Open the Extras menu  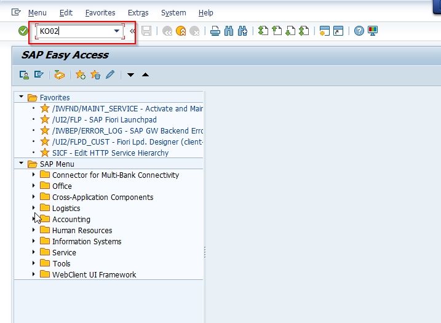point(138,13)
